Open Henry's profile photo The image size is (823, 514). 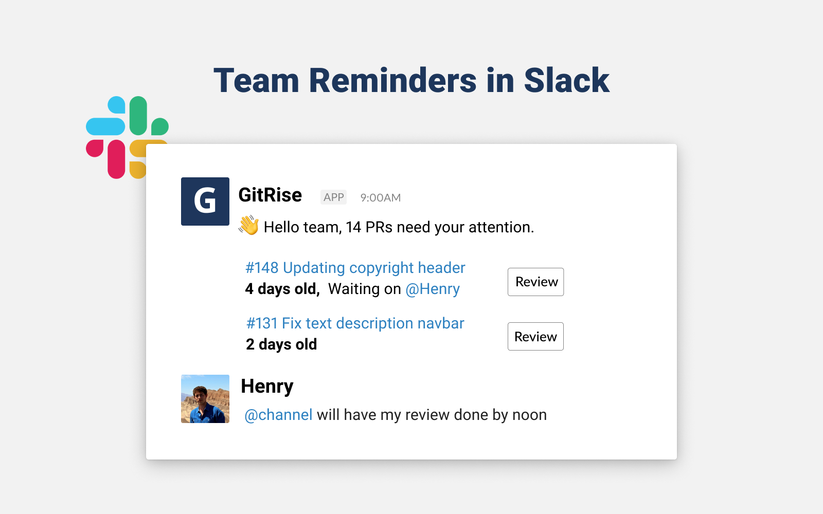(x=205, y=399)
